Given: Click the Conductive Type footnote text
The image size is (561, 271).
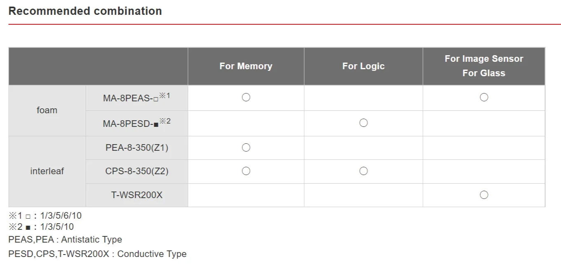Looking at the screenshot, I should [97, 254].
